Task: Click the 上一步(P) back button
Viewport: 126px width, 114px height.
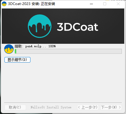Action: tap(88, 107)
